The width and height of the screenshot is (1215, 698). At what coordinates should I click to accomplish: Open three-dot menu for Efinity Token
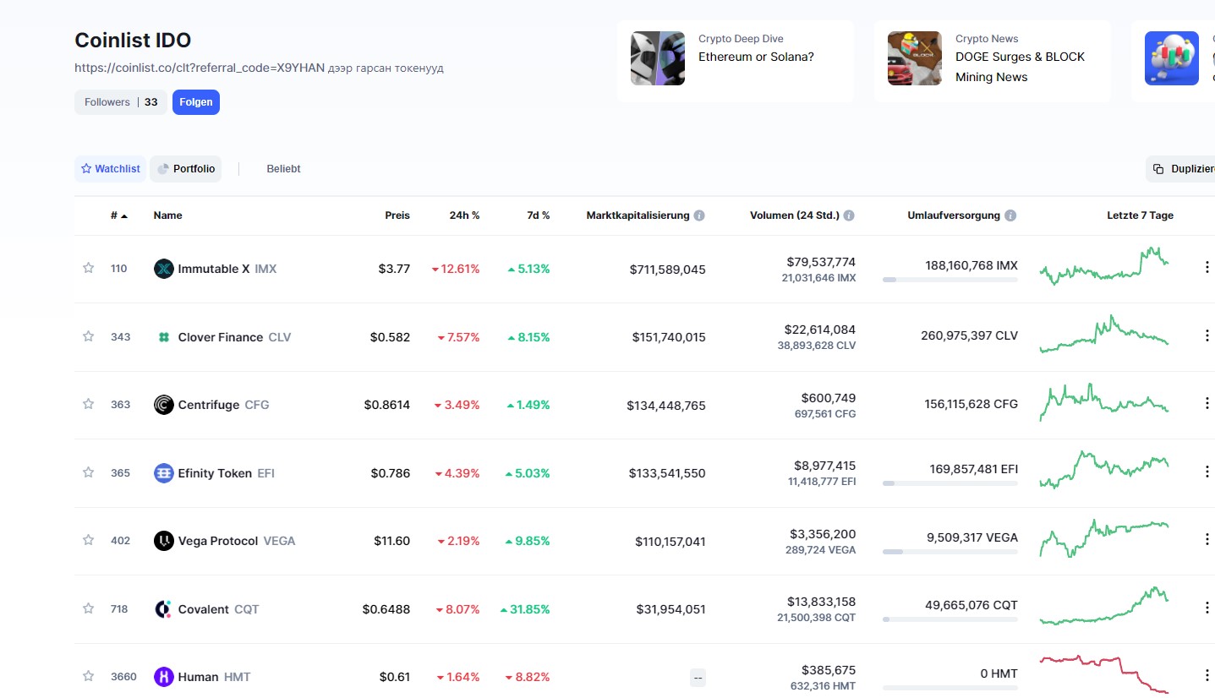1207,472
